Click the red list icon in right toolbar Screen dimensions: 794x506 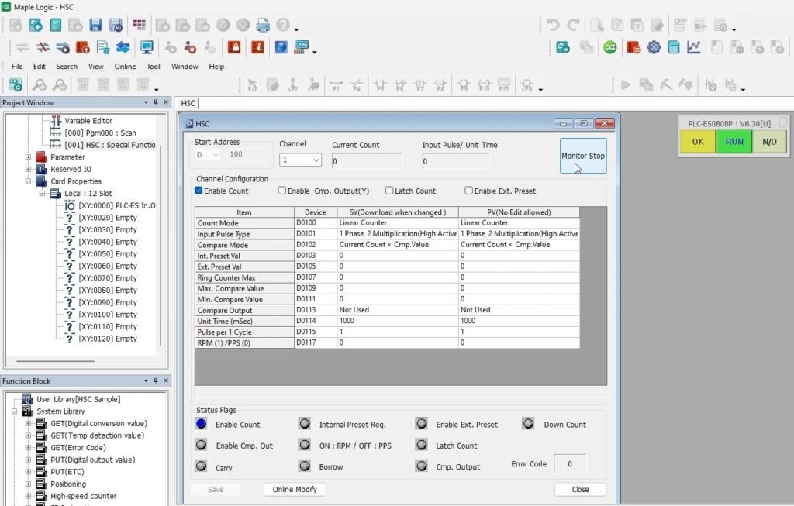pyautogui.click(x=633, y=47)
